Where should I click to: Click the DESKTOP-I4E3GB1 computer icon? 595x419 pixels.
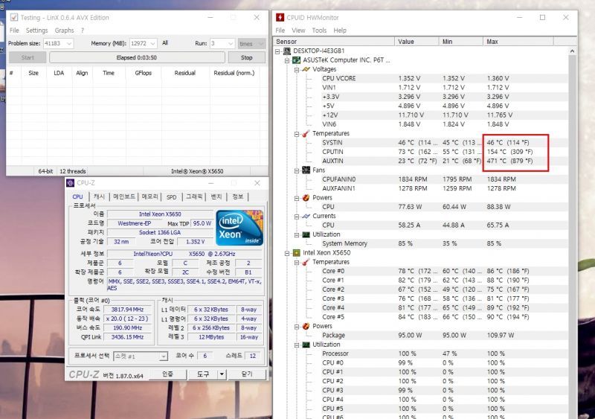(x=287, y=51)
